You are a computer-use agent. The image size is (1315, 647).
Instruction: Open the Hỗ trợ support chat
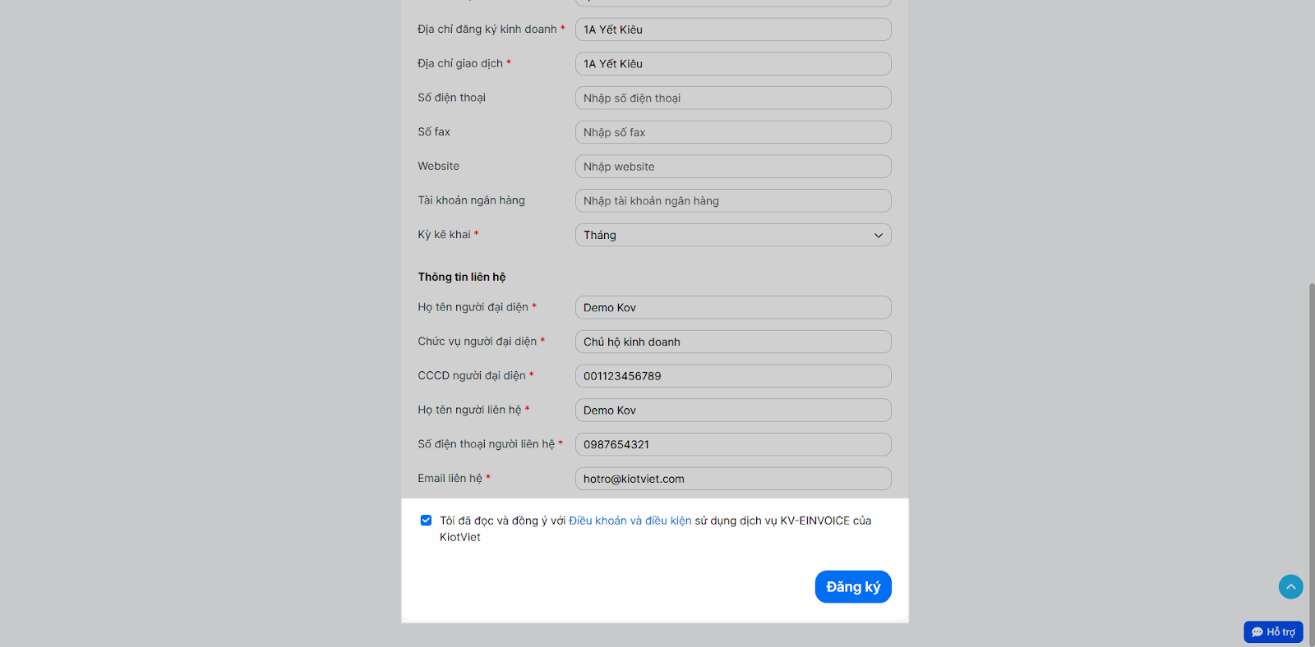pos(1273,631)
